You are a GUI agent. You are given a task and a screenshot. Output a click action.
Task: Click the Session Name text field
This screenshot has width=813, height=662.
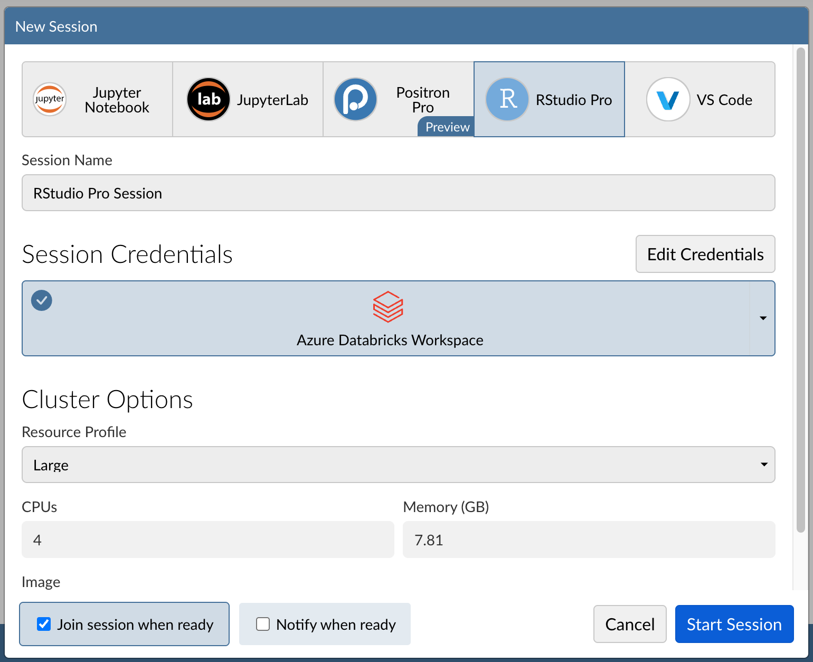click(398, 193)
